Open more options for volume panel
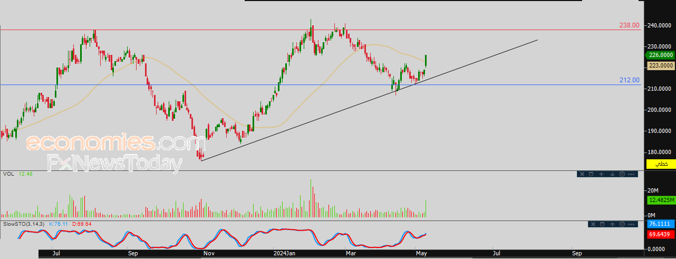The width and height of the screenshot is (676, 259). (x=631, y=174)
